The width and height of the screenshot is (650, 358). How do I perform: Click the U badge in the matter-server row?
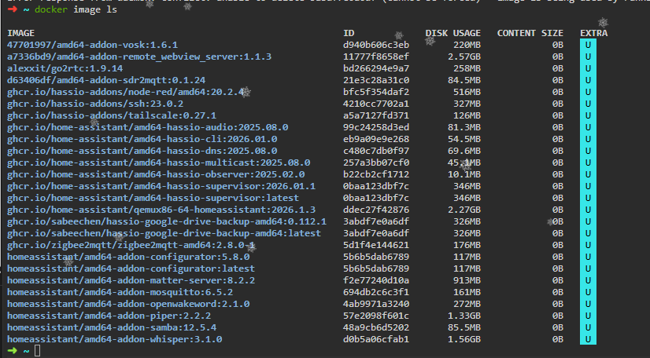point(587,280)
